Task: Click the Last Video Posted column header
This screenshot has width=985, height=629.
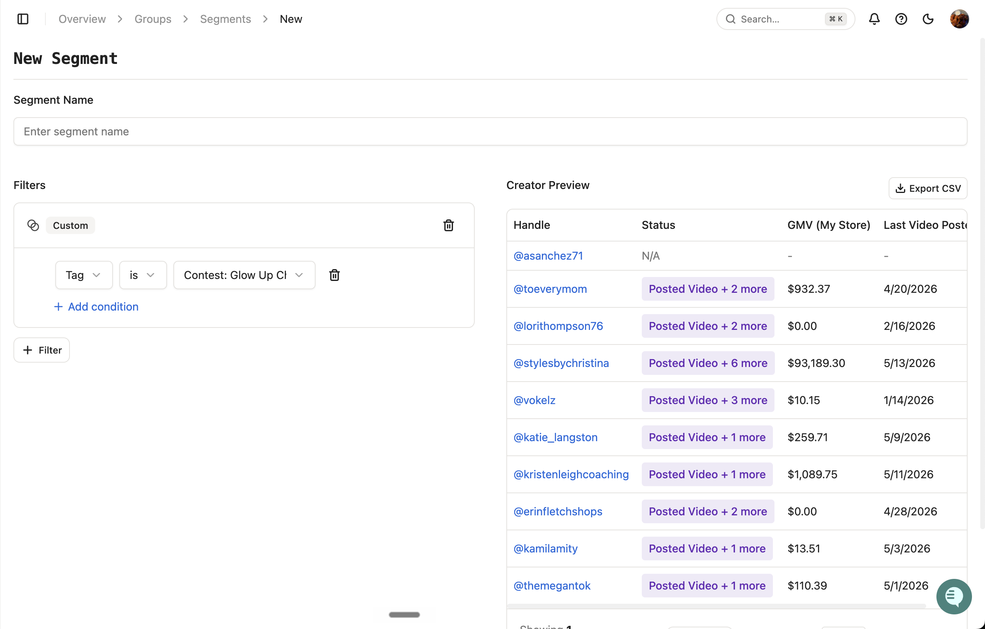Action: 925,225
